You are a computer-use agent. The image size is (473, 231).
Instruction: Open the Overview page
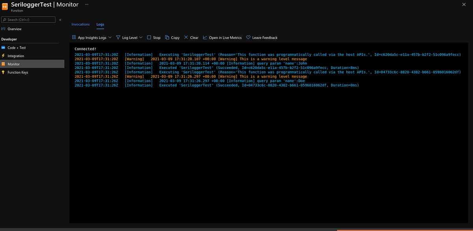click(x=15, y=29)
